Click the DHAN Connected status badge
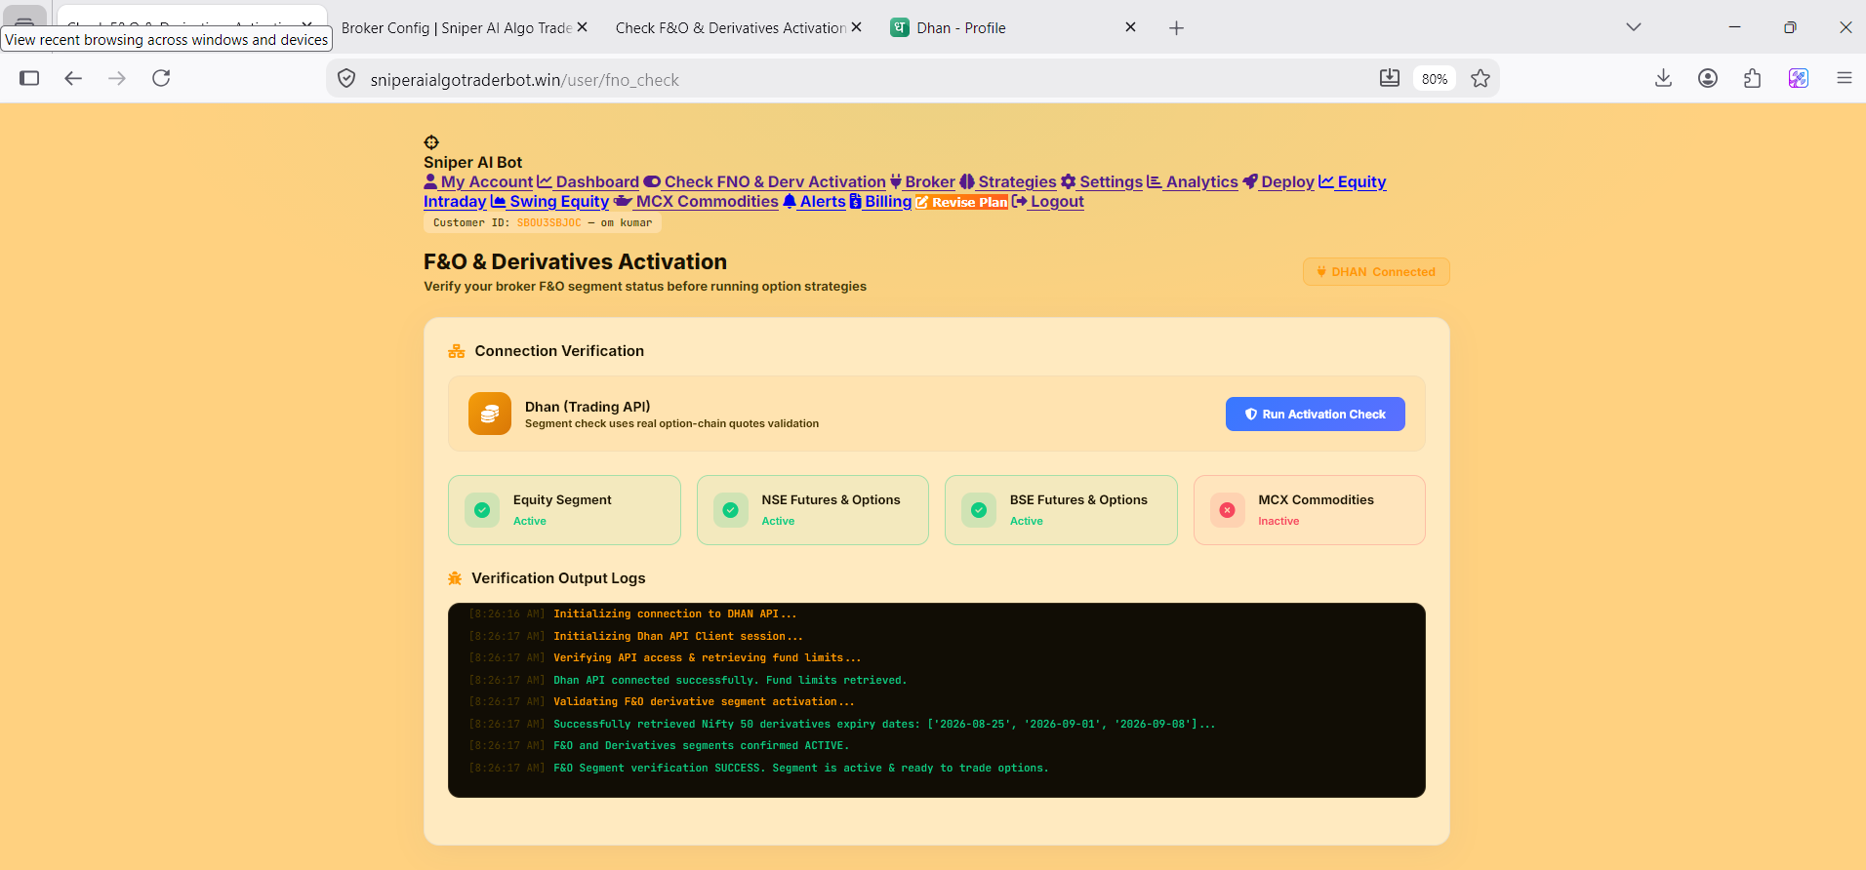Image resolution: width=1866 pixels, height=870 pixels. click(x=1376, y=271)
